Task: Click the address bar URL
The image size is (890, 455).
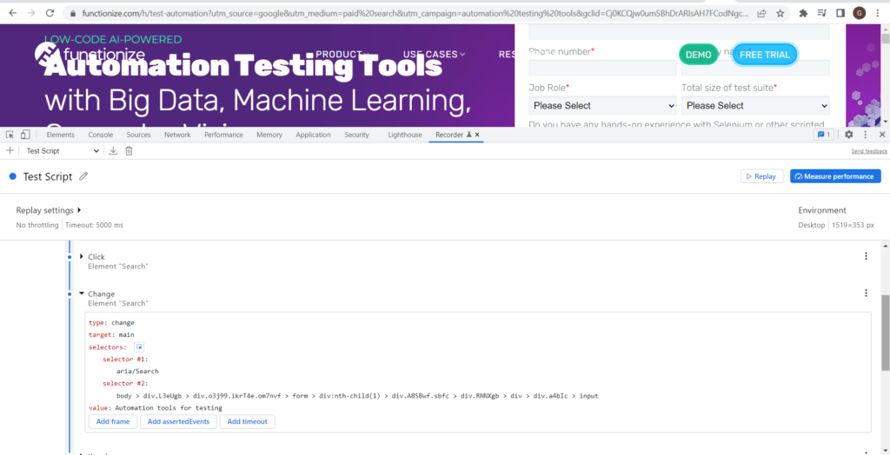Action: point(414,12)
